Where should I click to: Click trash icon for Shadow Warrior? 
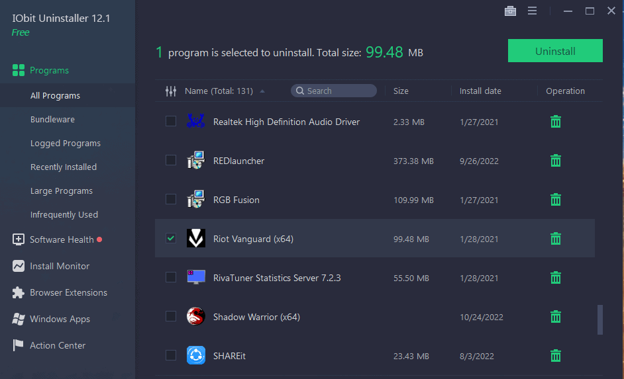click(x=556, y=317)
